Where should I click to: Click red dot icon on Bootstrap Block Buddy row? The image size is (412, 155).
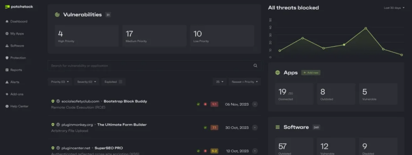[205, 104]
